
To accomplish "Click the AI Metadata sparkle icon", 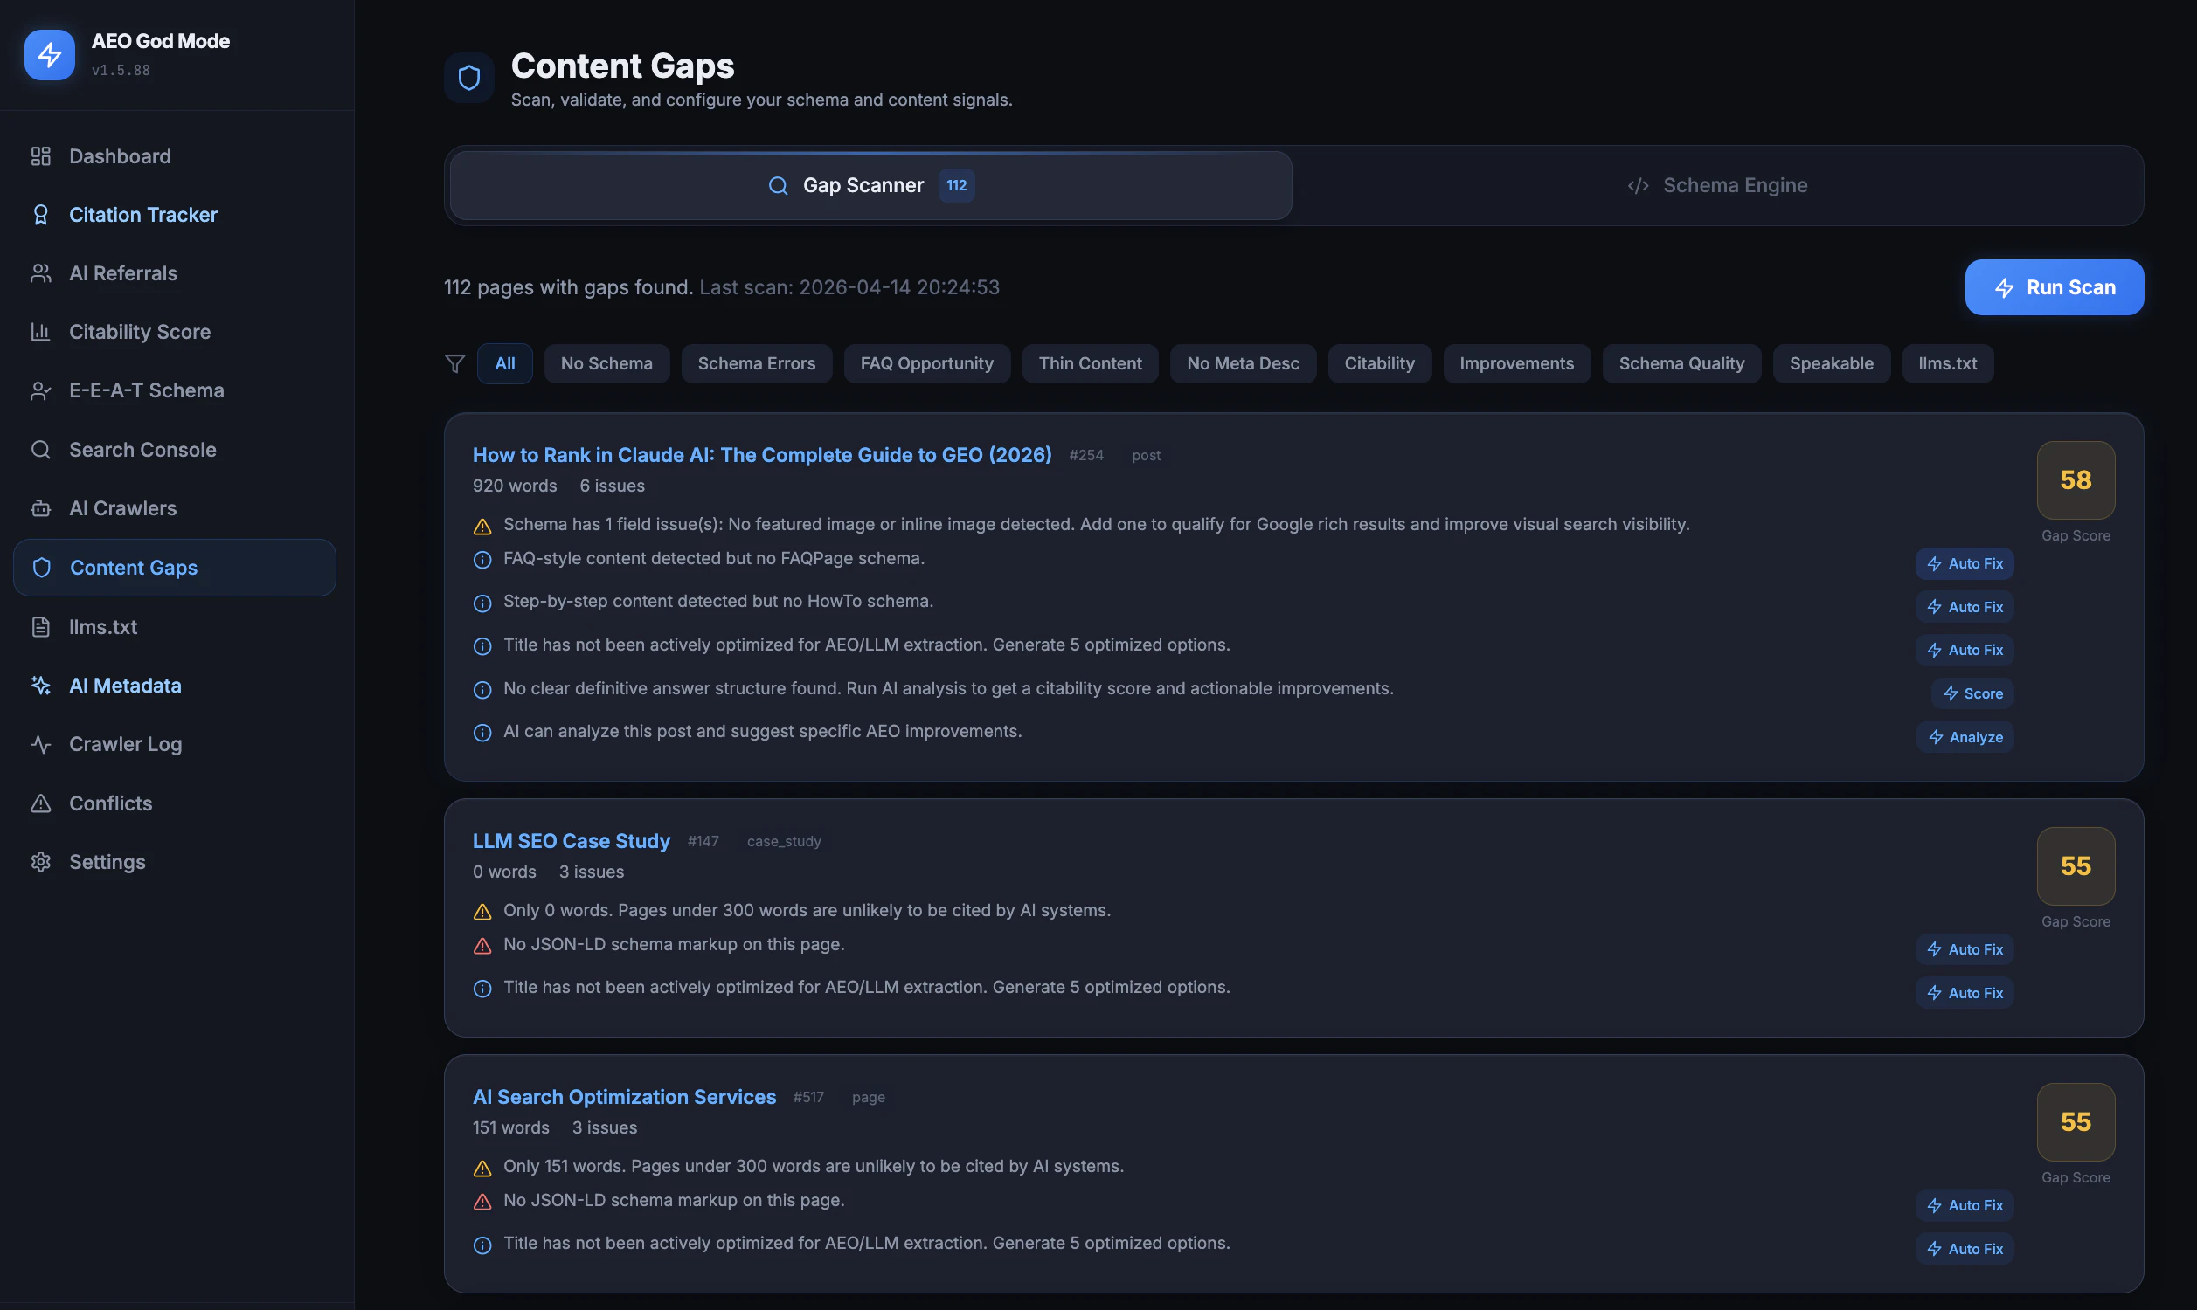I will pos(40,685).
